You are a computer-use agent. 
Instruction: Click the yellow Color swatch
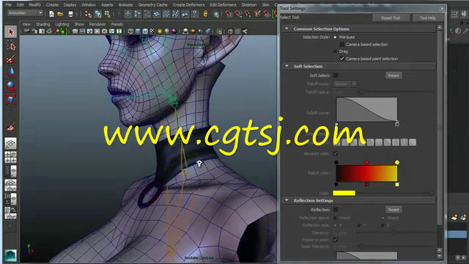(x=344, y=193)
